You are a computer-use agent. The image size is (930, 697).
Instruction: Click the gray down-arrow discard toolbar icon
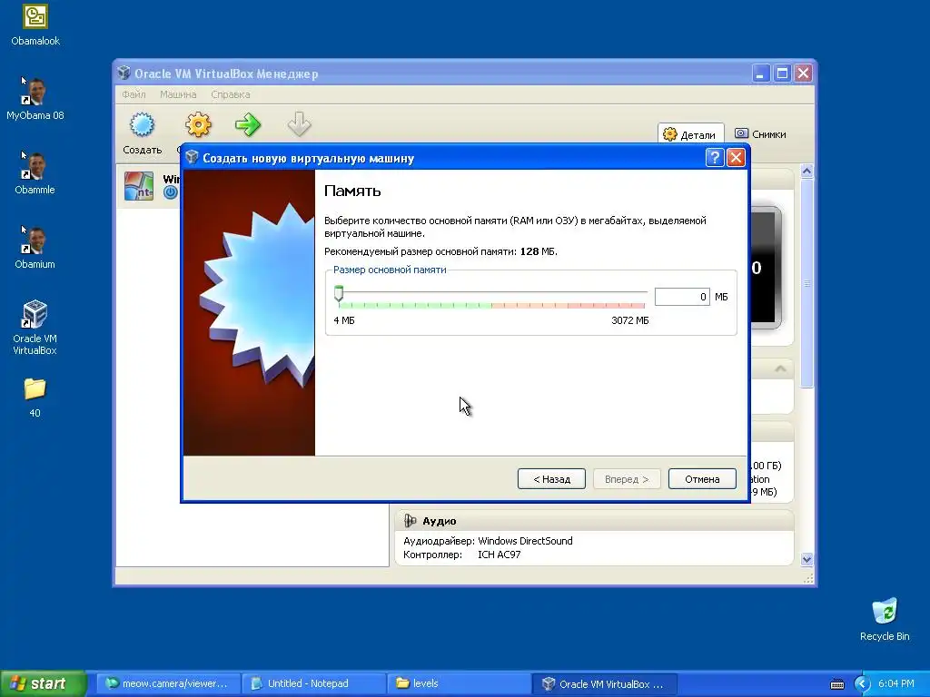coord(299,124)
